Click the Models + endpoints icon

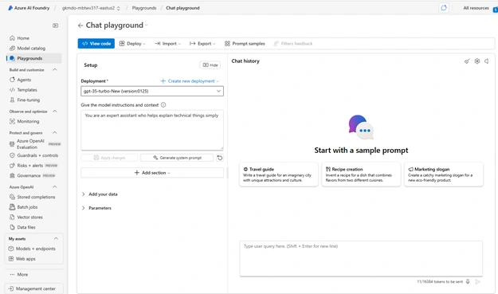click(x=11, y=249)
